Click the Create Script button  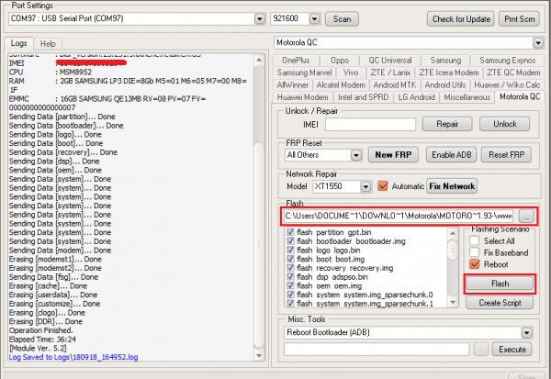(x=500, y=303)
